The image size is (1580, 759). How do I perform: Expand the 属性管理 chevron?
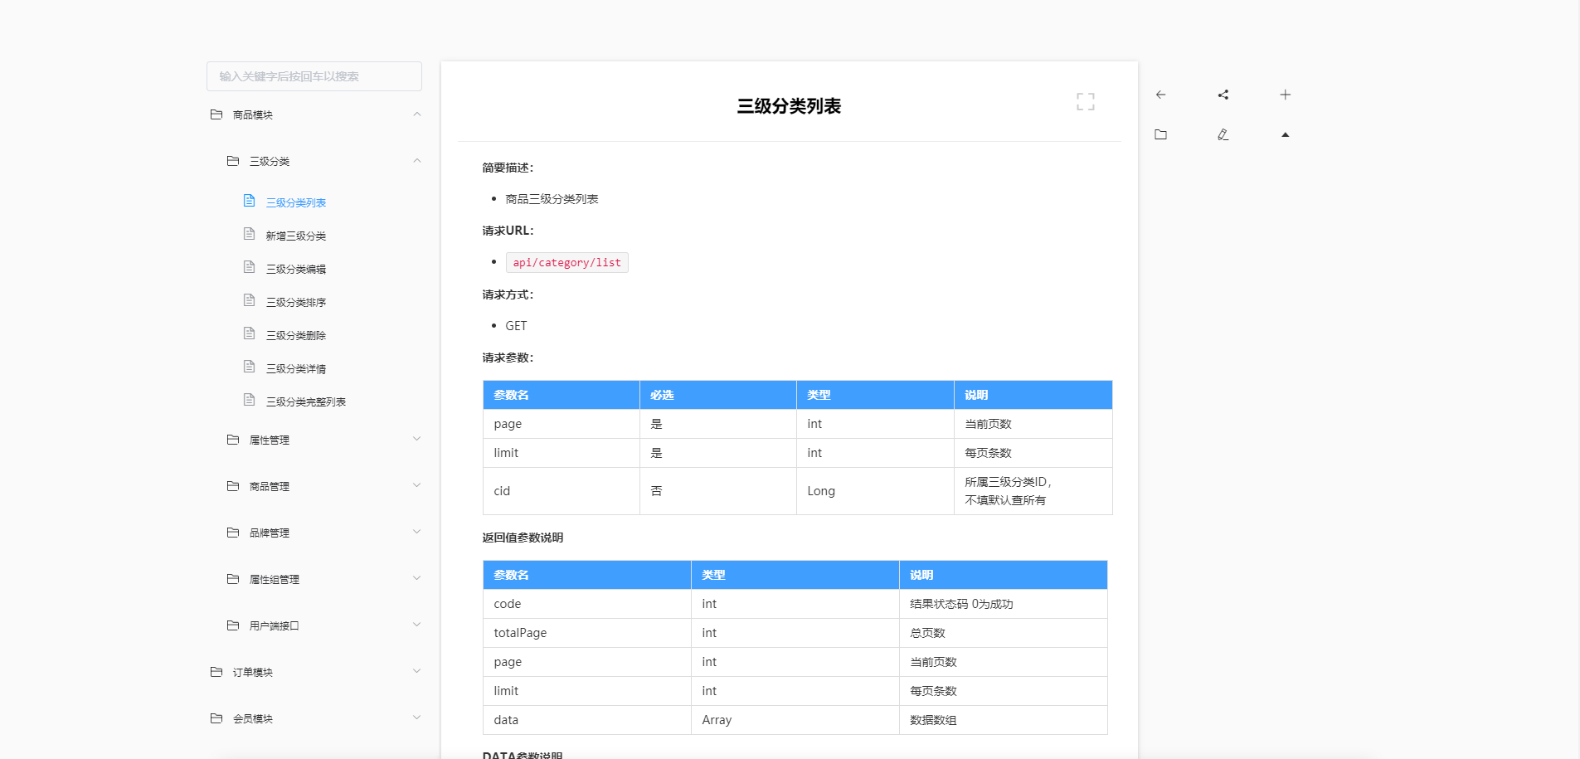[417, 439]
